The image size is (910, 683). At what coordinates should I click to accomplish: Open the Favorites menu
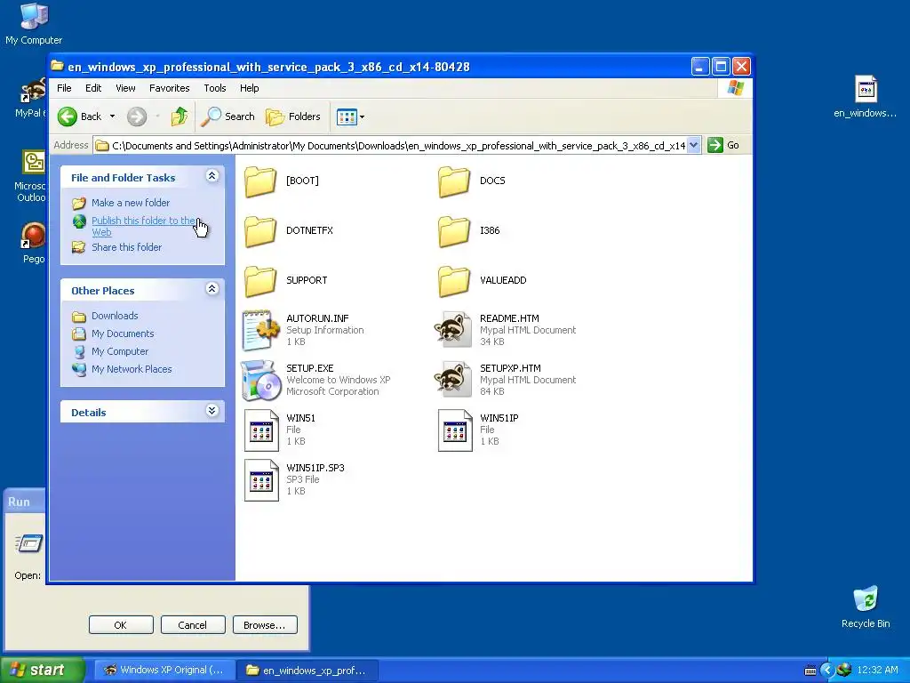click(170, 88)
